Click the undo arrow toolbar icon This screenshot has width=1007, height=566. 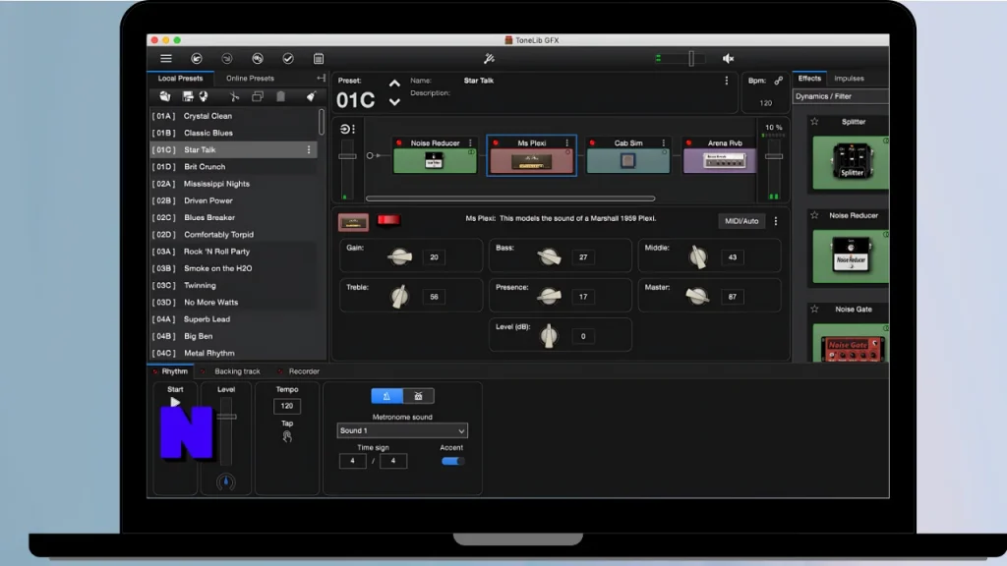197,58
